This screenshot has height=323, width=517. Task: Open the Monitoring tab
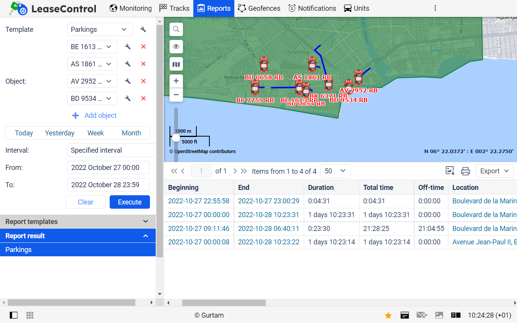130,8
